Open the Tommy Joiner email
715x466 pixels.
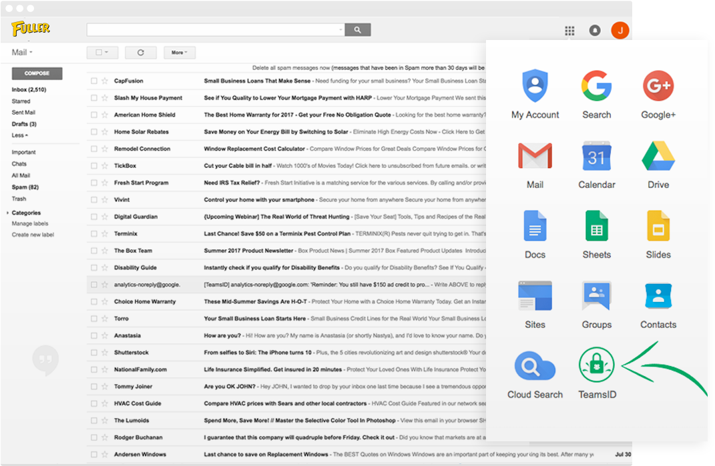(286, 387)
